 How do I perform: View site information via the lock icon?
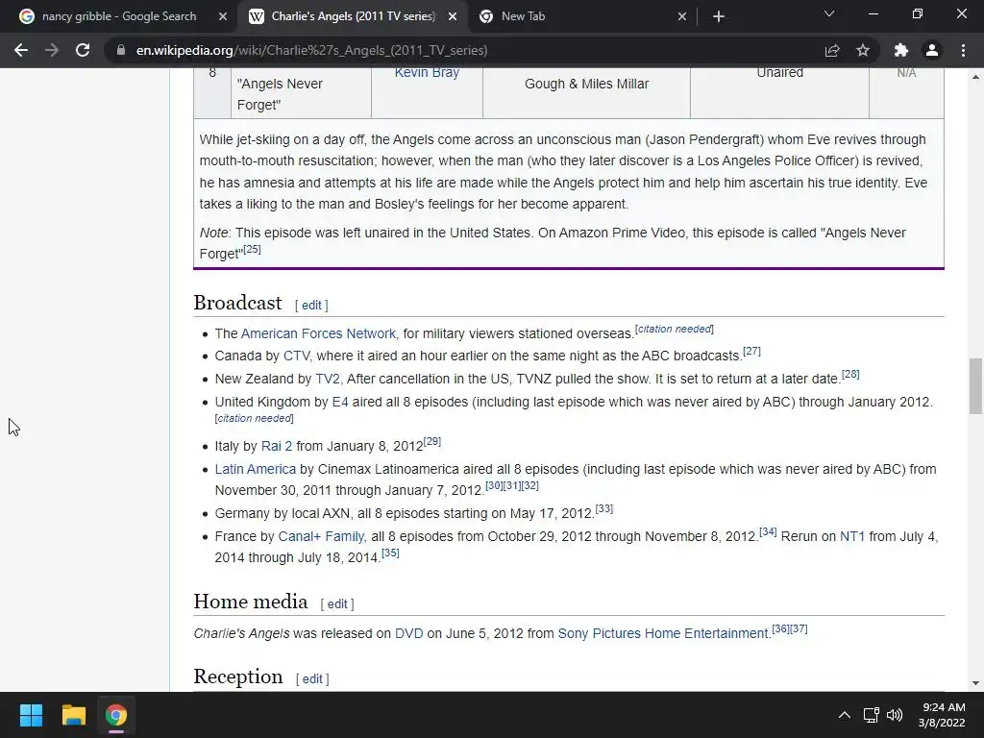click(x=120, y=50)
